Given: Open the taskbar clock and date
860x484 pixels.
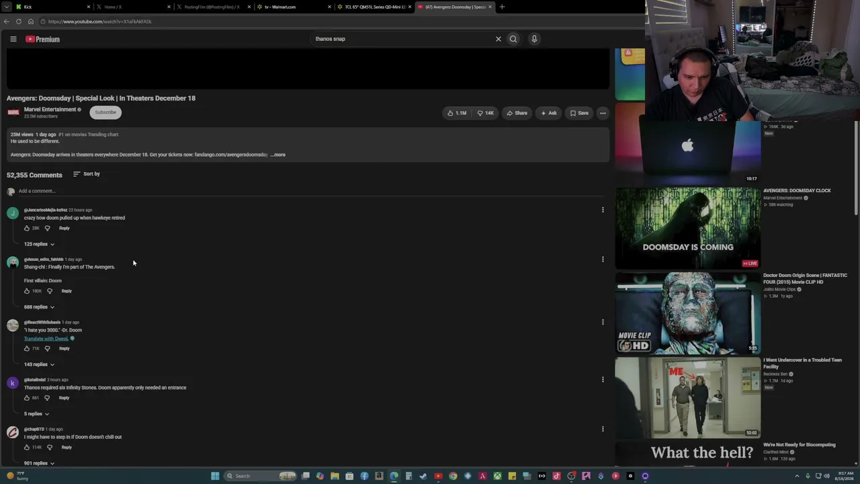Looking at the screenshot, I should 846,476.
